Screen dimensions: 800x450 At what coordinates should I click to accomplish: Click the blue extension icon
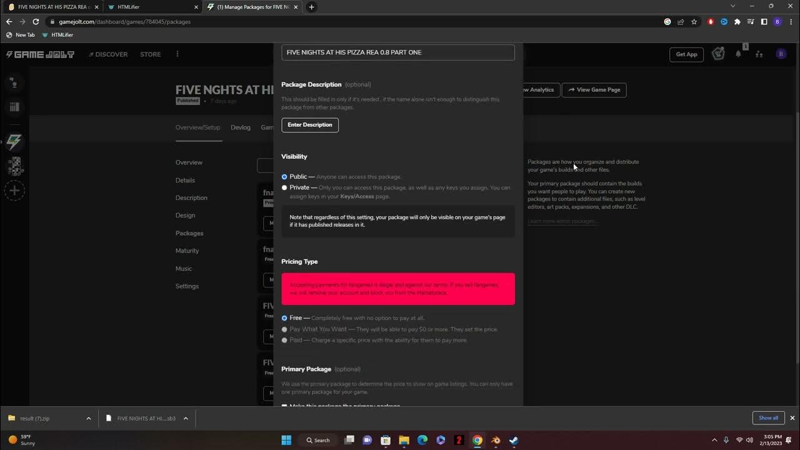click(724, 21)
